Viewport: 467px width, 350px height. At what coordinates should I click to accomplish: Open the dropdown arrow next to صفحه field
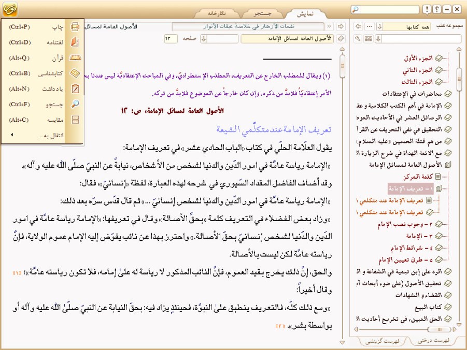coord(203,39)
